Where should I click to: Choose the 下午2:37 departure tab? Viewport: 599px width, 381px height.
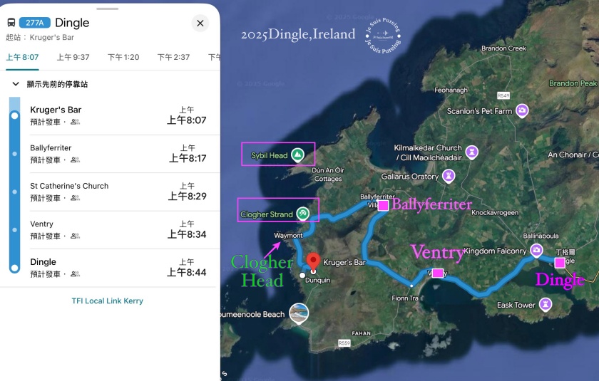[x=174, y=57]
